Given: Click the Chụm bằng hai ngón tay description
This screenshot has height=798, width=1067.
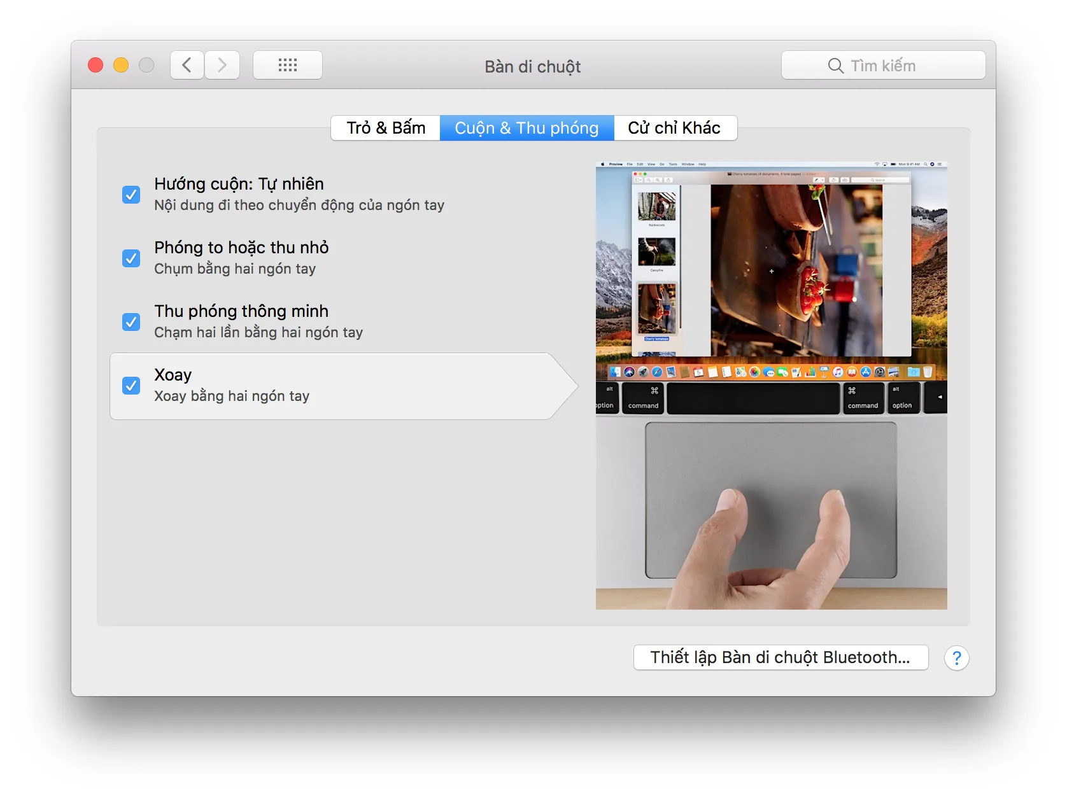Looking at the screenshot, I should (x=235, y=269).
